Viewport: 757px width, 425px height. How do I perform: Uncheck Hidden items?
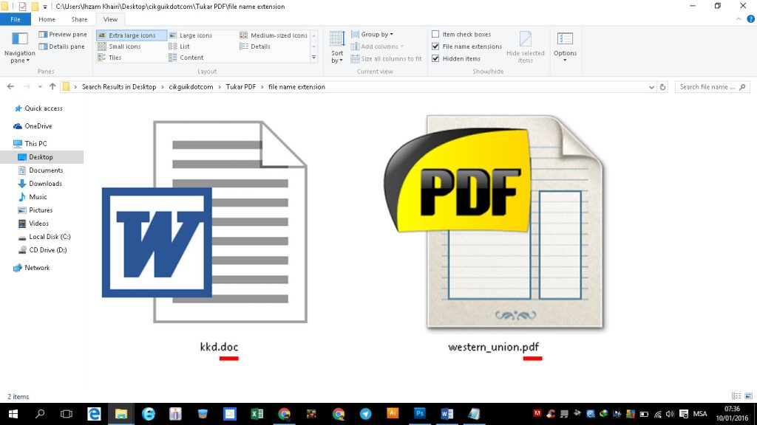click(455, 58)
